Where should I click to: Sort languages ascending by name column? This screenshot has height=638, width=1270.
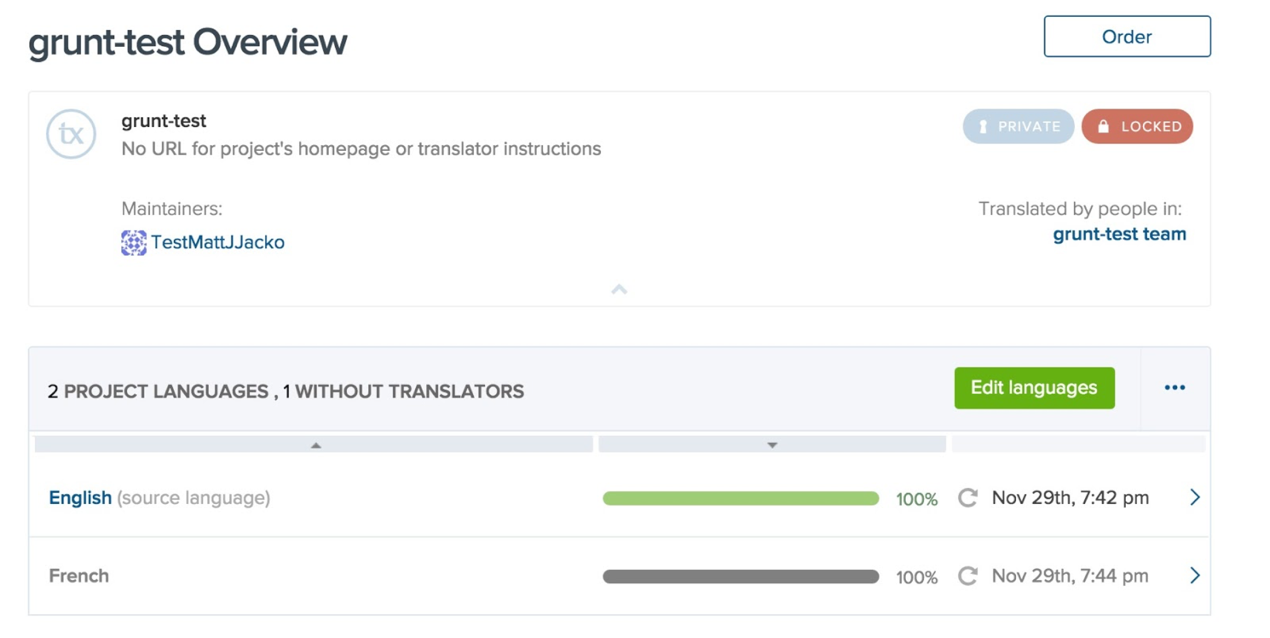point(316,445)
